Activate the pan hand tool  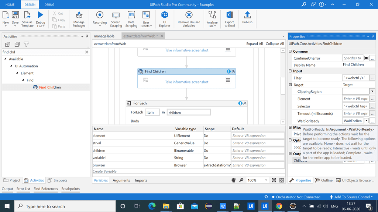[x=233, y=180]
